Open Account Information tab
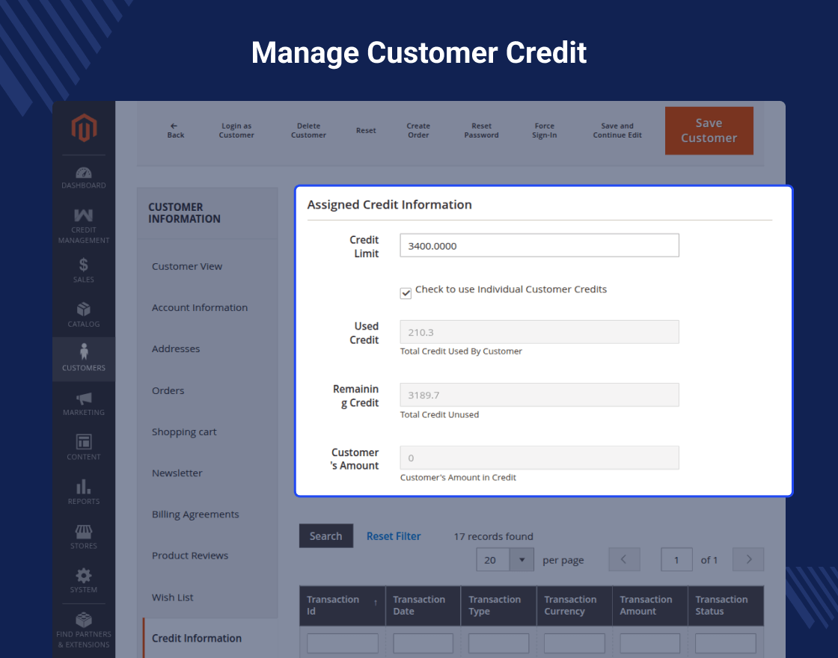The width and height of the screenshot is (838, 658). click(200, 307)
